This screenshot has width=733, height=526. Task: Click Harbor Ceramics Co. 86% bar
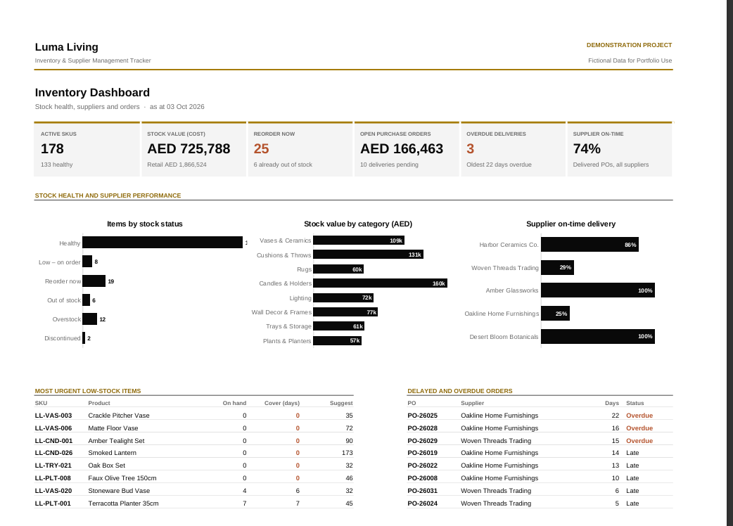point(589,244)
